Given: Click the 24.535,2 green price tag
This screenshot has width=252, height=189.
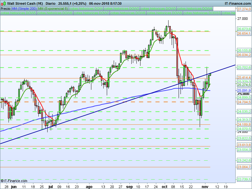Looking at the screenshot, I should (x=244, y=112).
